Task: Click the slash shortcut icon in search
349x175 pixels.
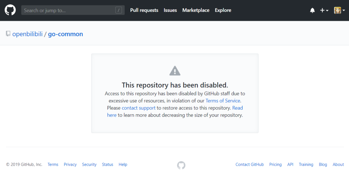Action: click(x=118, y=10)
